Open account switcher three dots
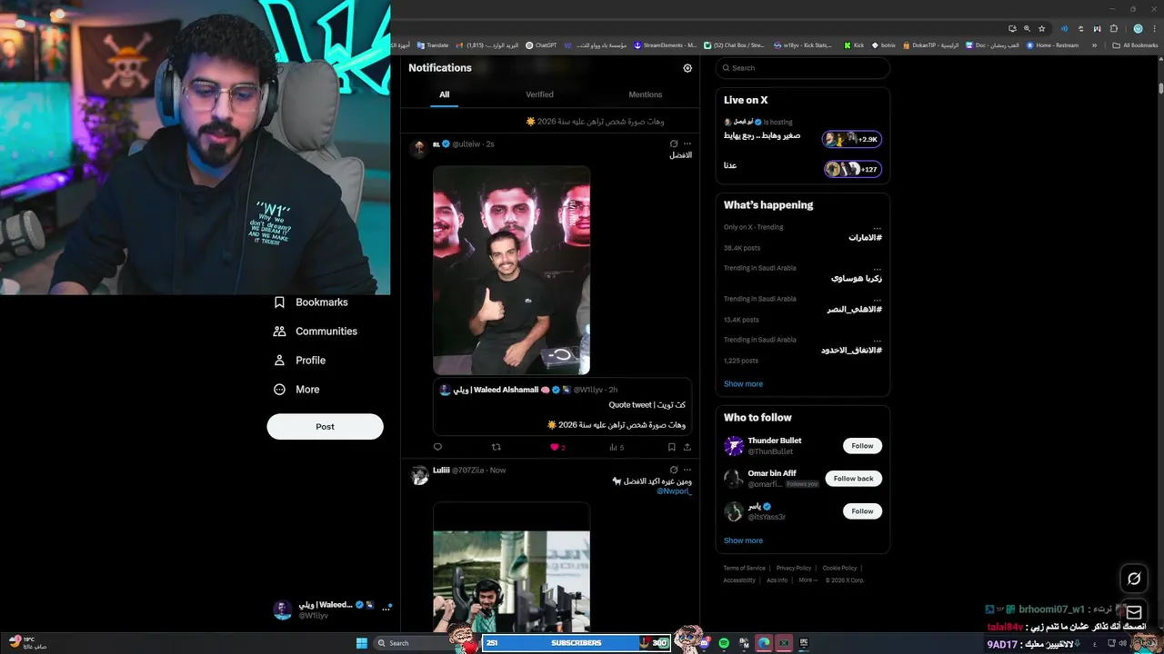Screen dimensions: 1164x654 pyautogui.click(x=386, y=609)
